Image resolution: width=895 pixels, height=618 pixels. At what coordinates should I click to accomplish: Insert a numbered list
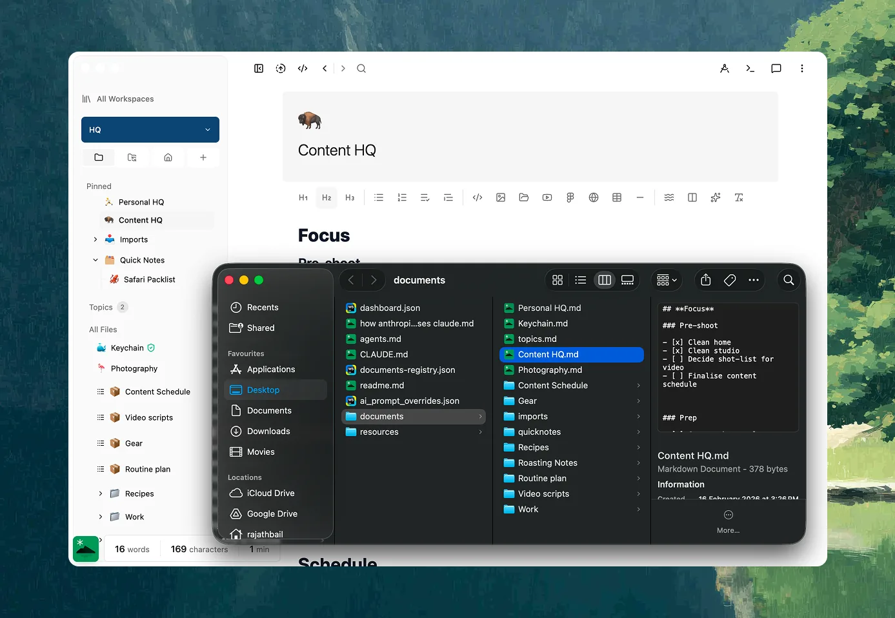(402, 197)
